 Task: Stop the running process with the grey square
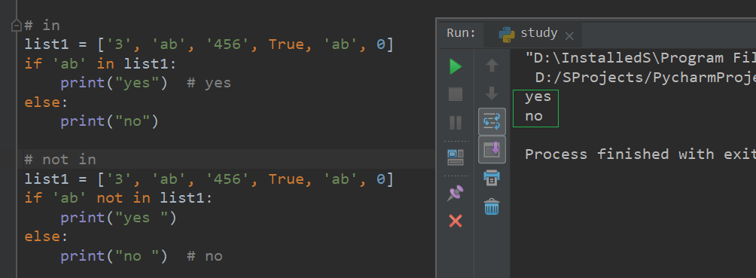tap(456, 94)
